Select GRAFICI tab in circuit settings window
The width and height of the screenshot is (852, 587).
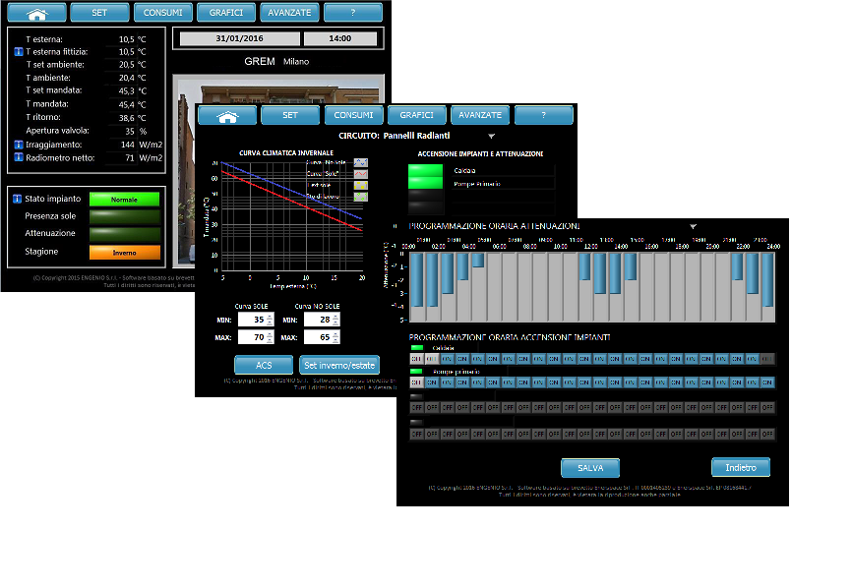coord(417,115)
